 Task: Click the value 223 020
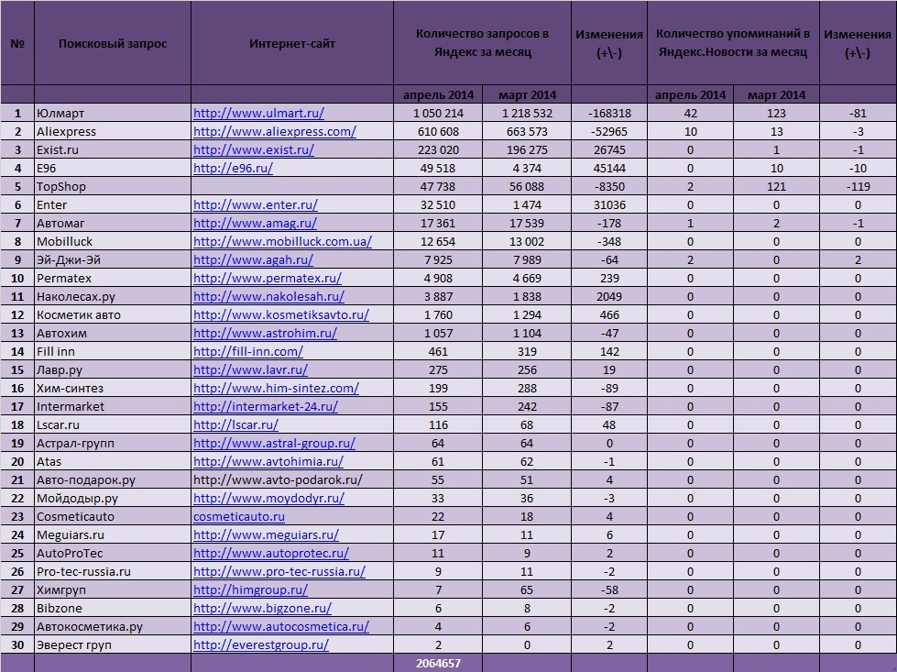point(438,150)
